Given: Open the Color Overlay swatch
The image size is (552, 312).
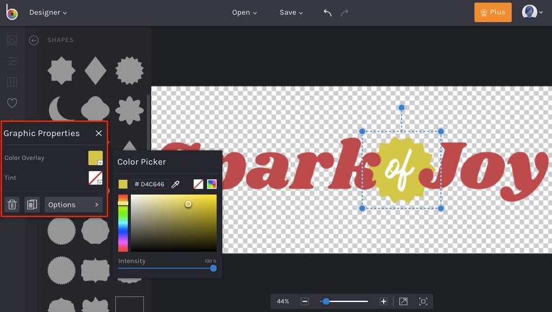Looking at the screenshot, I should point(95,158).
